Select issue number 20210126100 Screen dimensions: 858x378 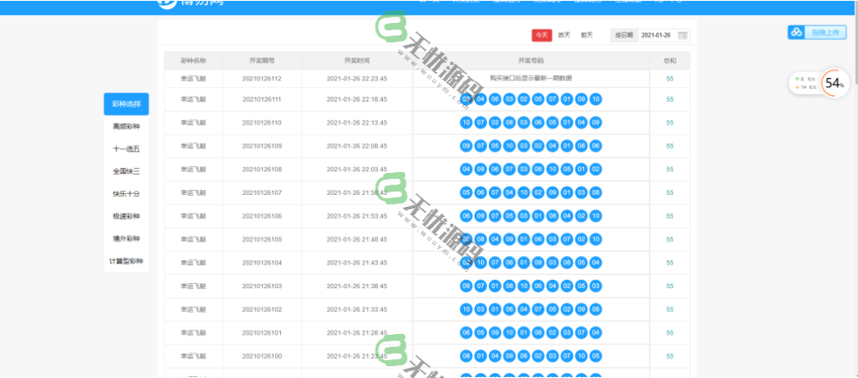point(261,356)
